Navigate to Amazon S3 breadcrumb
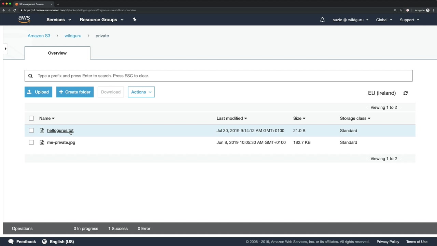 (39, 36)
